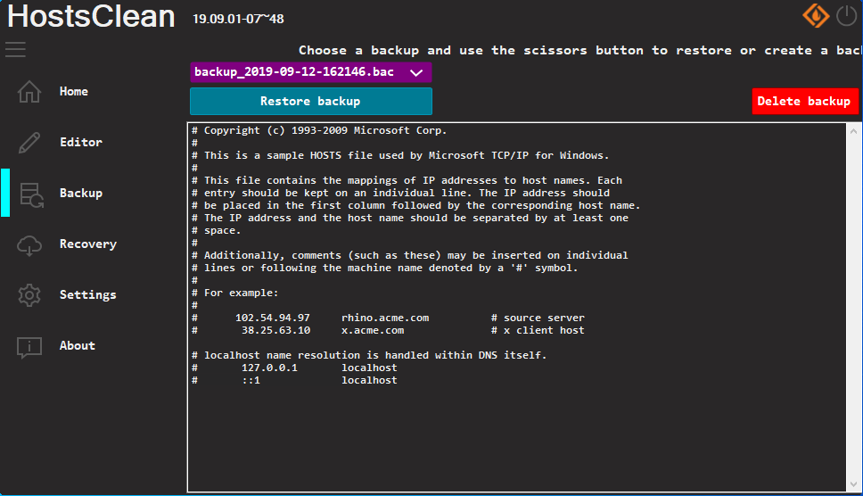This screenshot has height=496, width=863.
Task: Click the 'localhost name resolution' comment line
Action: click(x=369, y=355)
